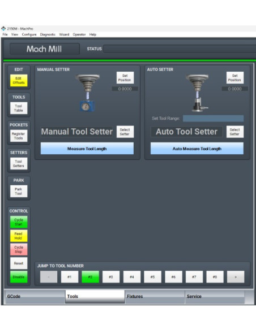Start the program with Cycle Start

click(19, 222)
